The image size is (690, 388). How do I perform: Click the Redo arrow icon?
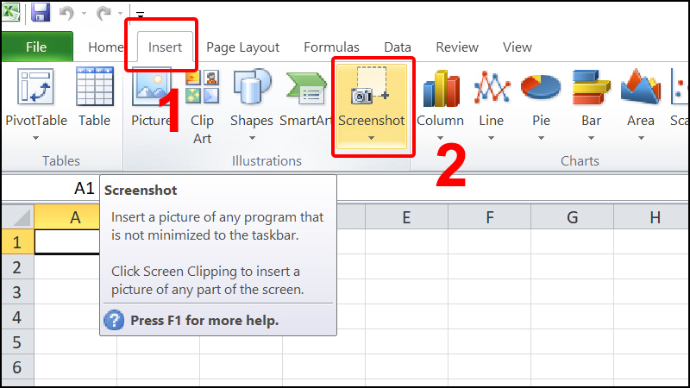pos(104,13)
